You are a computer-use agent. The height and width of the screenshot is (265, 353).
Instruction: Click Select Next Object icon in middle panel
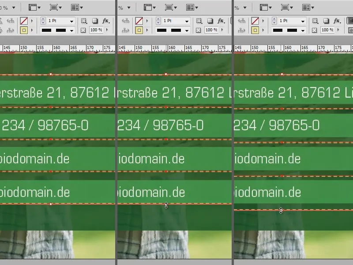point(125,30)
